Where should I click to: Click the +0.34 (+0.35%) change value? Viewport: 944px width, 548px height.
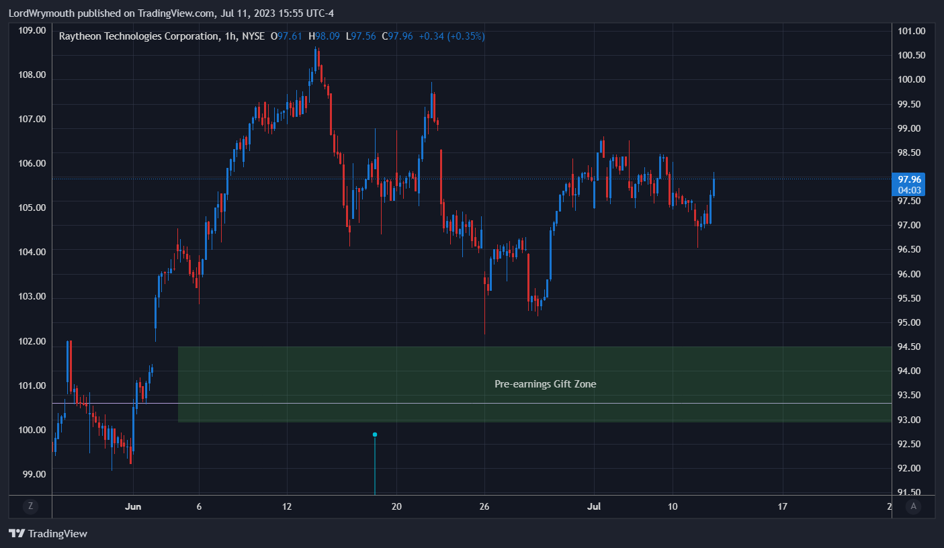pos(452,36)
